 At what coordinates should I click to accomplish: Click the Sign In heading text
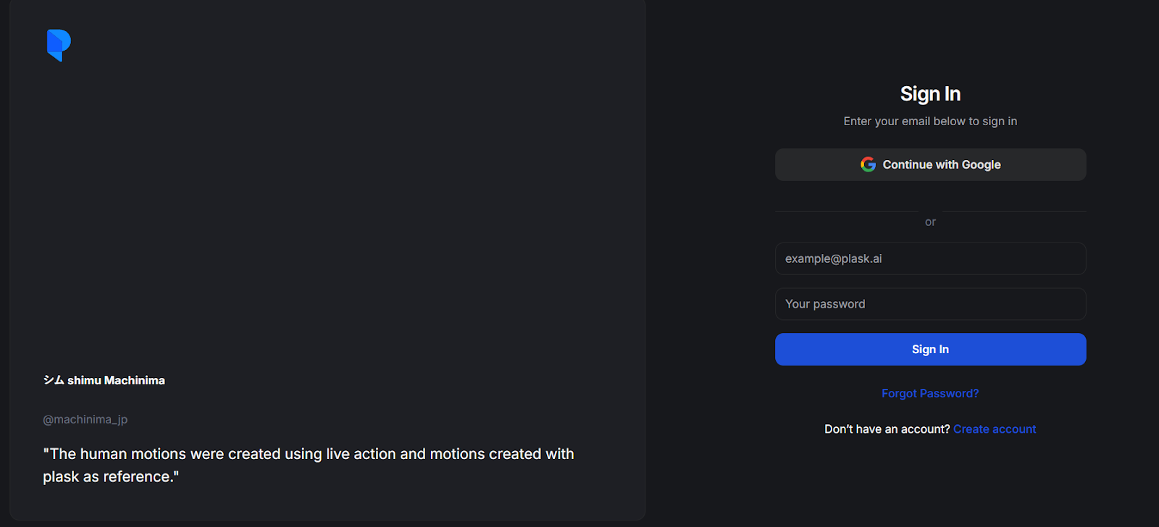click(930, 94)
